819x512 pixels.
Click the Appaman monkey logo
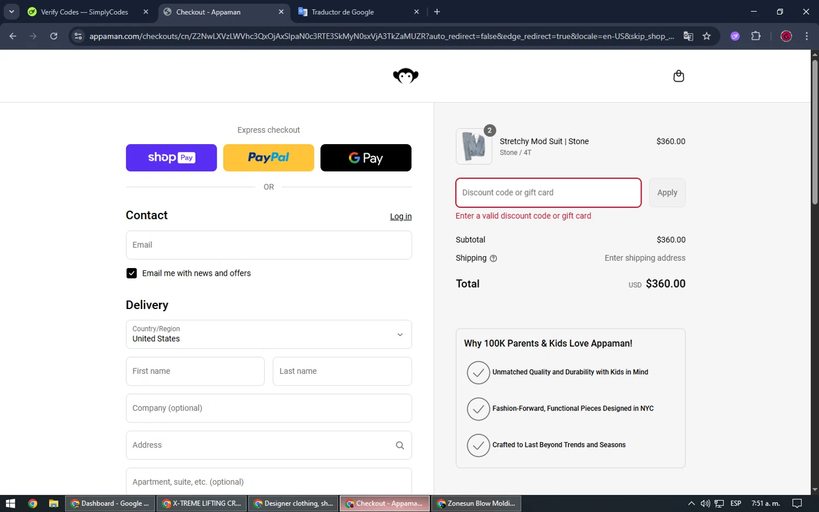[x=406, y=76]
